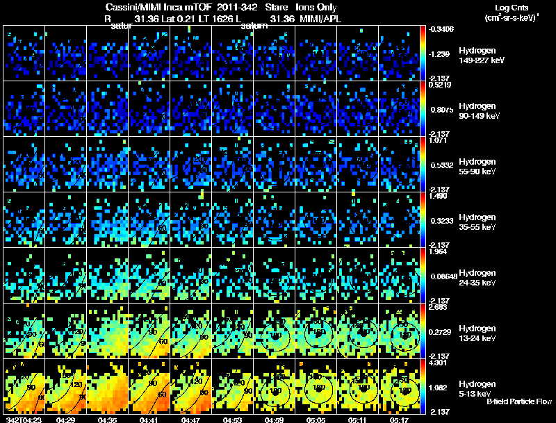Click the color bar beside Hydrogen 24-35 keV
This screenshot has height=423, width=556.
coord(423,276)
